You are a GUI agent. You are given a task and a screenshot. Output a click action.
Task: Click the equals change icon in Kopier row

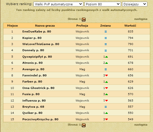pos(106,38)
